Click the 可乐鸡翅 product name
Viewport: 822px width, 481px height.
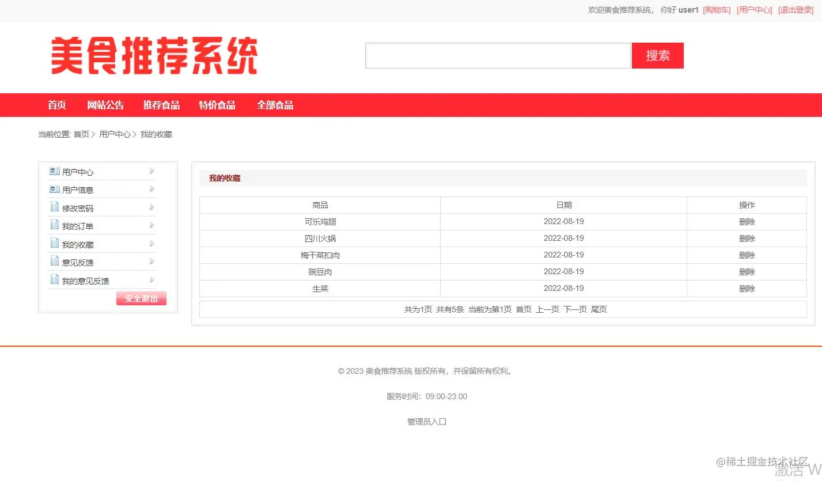tap(320, 222)
